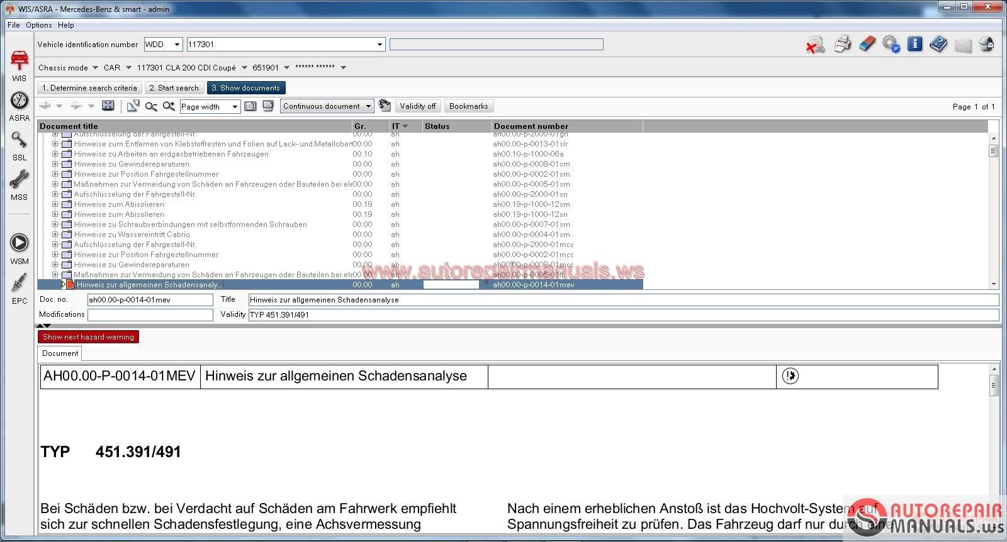Click the Gr. column header

371,126
